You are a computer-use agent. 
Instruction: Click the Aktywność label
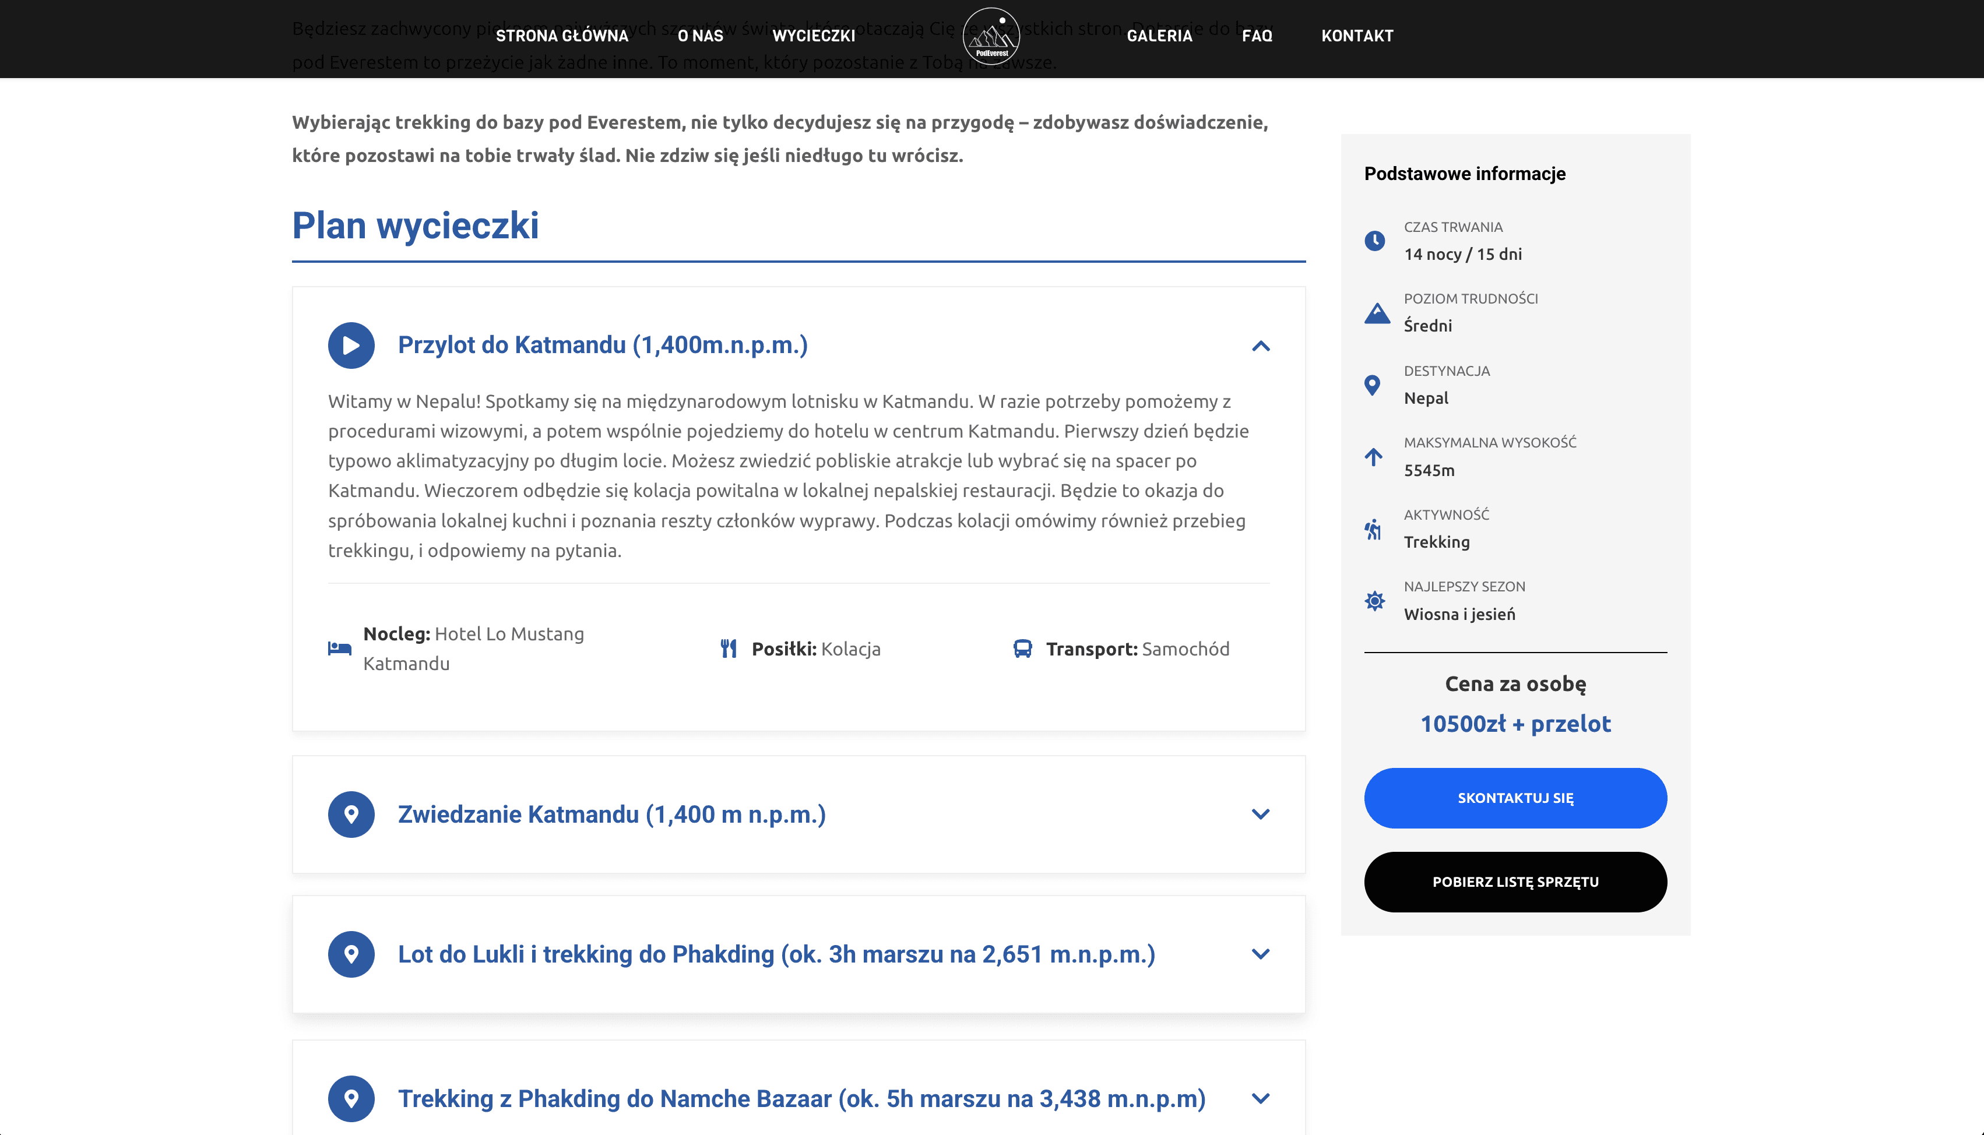click(1446, 514)
